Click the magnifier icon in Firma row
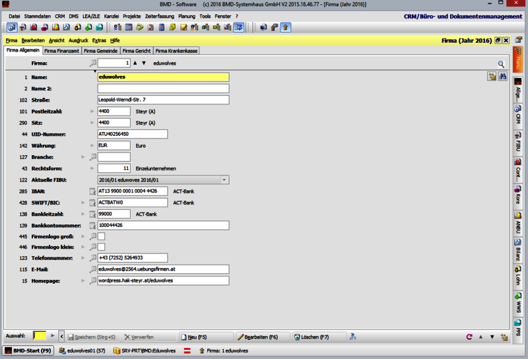The height and width of the screenshot is (359, 528). (x=501, y=63)
